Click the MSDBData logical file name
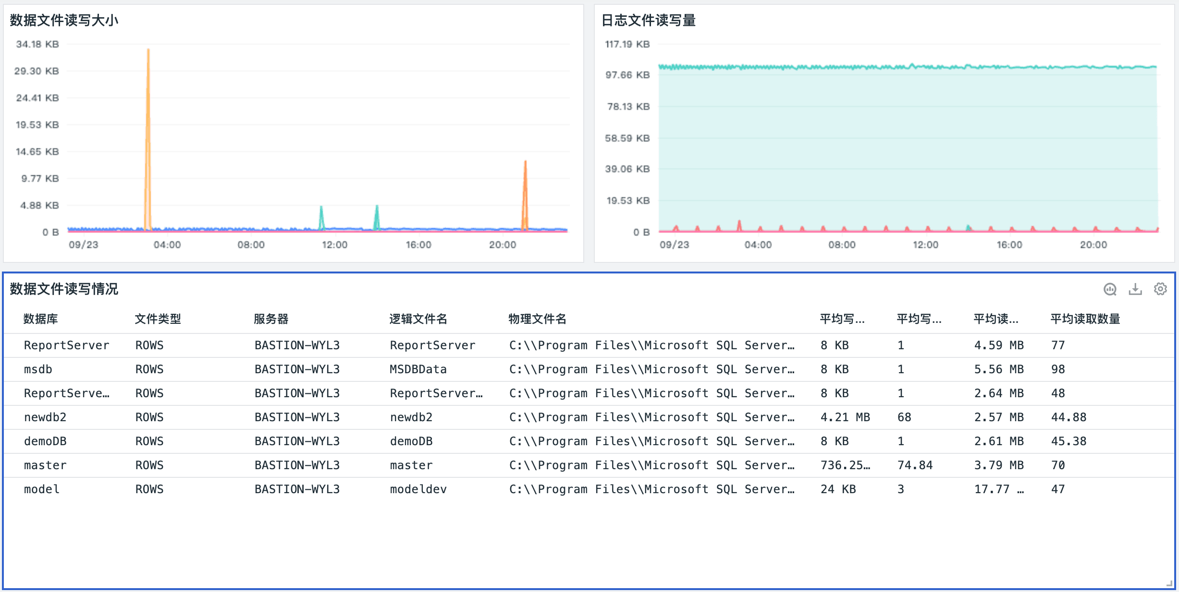 [x=418, y=369]
